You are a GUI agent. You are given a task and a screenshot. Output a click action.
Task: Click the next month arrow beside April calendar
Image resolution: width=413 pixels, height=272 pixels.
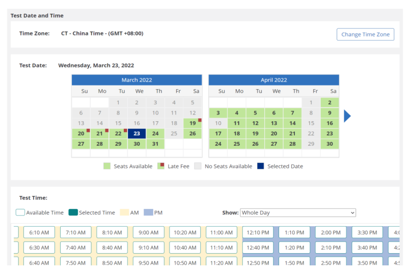tap(347, 116)
